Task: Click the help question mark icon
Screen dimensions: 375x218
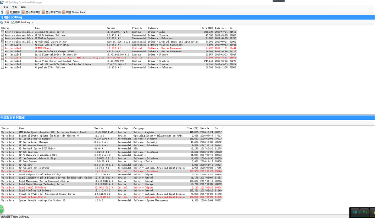Action: [x=2, y=12]
